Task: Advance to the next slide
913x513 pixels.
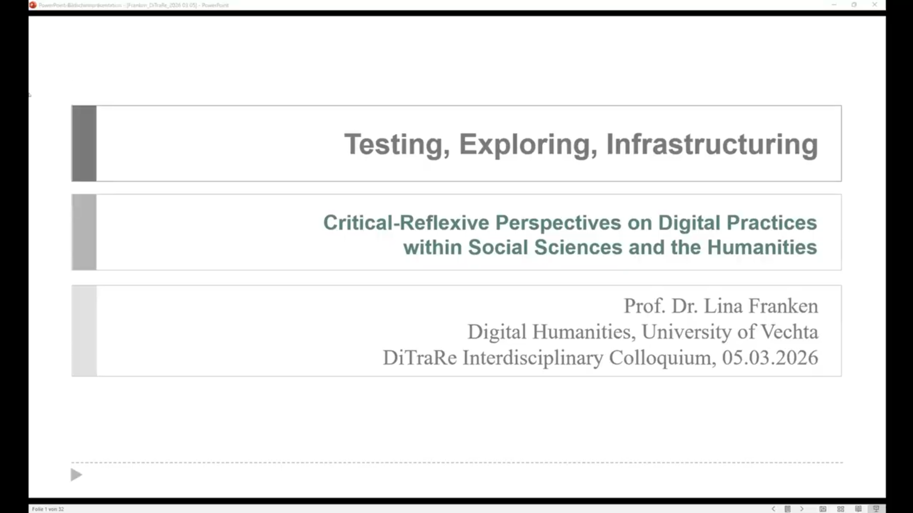Action: [x=802, y=508]
